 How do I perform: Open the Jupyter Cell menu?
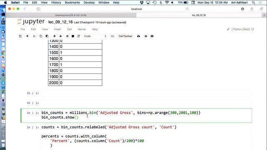tap(69, 29)
